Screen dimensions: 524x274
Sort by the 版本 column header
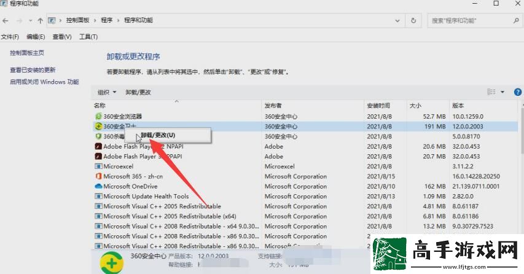[x=483, y=106]
